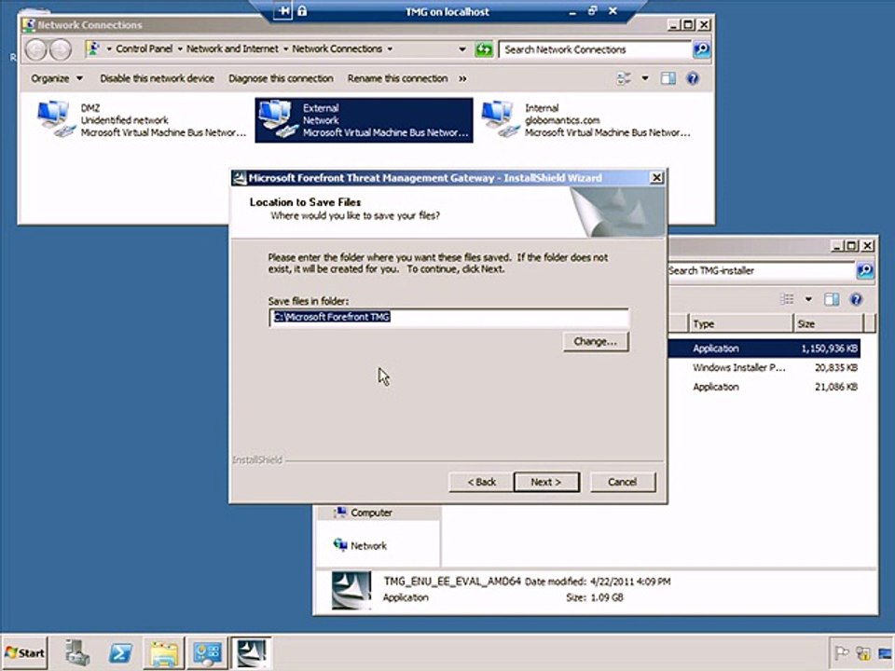Click Rename this connection
Screen dimensions: 895x671
(x=397, y=78)
